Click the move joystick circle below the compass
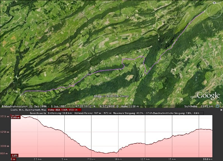The height and width of the screenshot is (161, 223). click(x=215, y=25)
